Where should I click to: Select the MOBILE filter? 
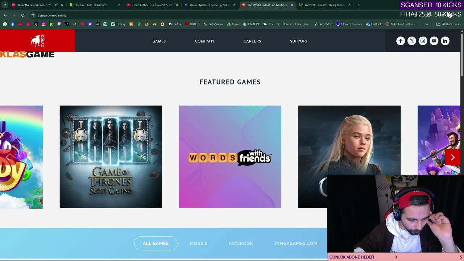199,243
